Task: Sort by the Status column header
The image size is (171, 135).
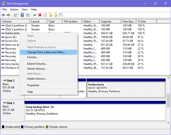Action: [91, 21]
